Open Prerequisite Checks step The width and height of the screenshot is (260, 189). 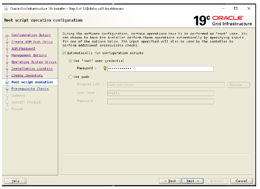click(30, 89)
